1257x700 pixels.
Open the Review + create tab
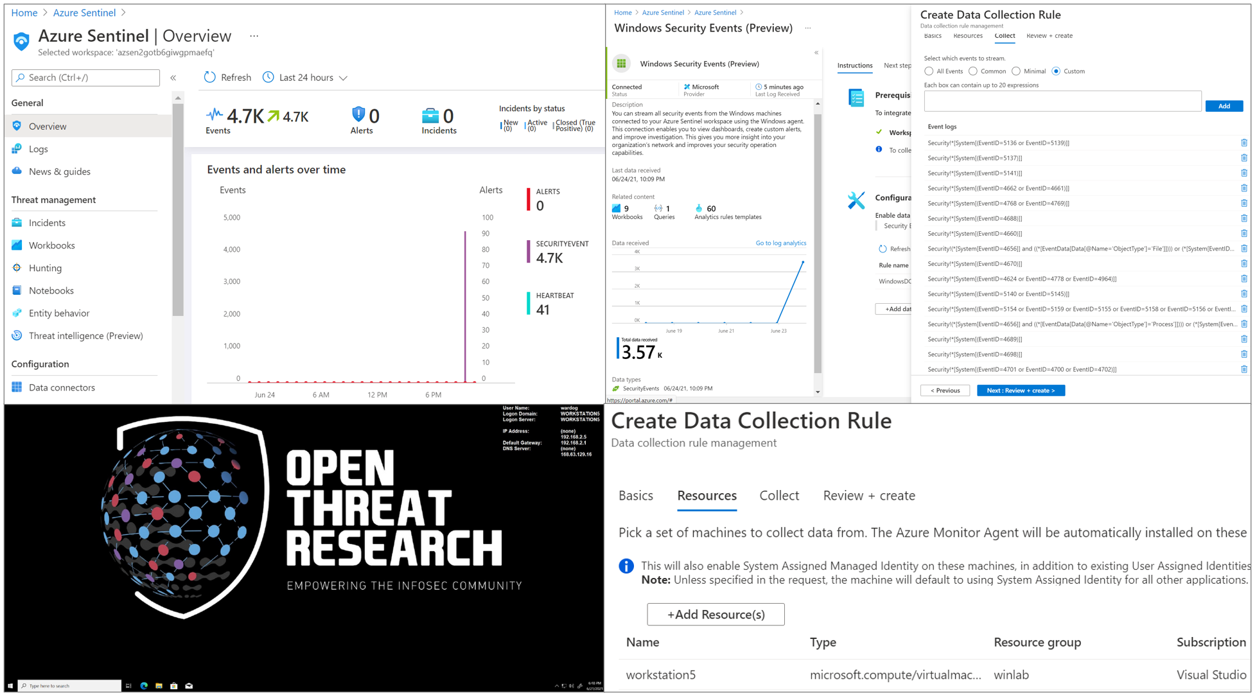tap(868, 495)
